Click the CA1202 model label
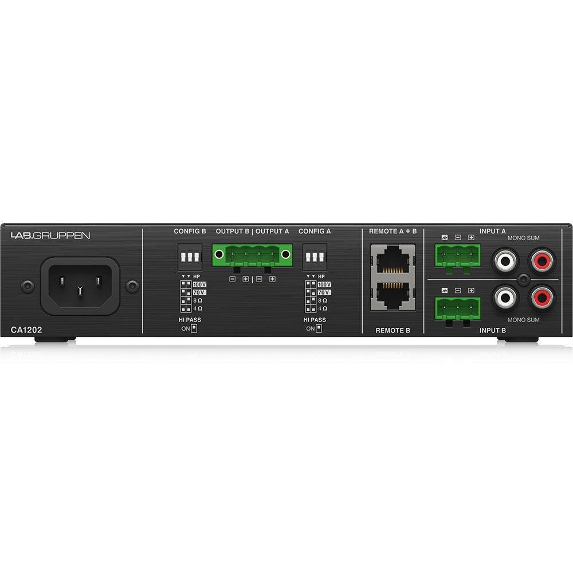573x573 pixels. tap(26, 330)
